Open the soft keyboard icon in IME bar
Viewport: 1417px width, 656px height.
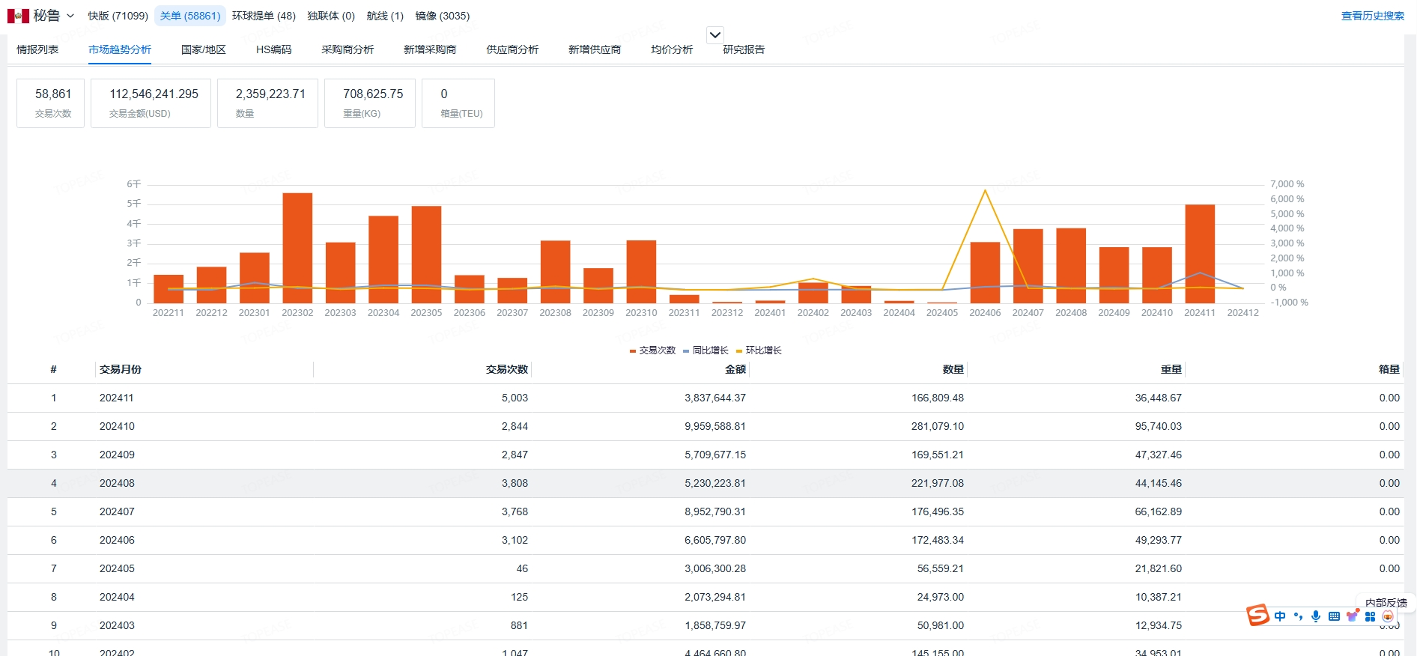pyautogui.click(x=1334, y=616)
